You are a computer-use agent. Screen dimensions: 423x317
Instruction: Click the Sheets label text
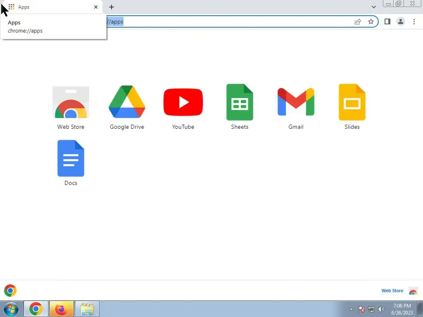coord(240,127)
